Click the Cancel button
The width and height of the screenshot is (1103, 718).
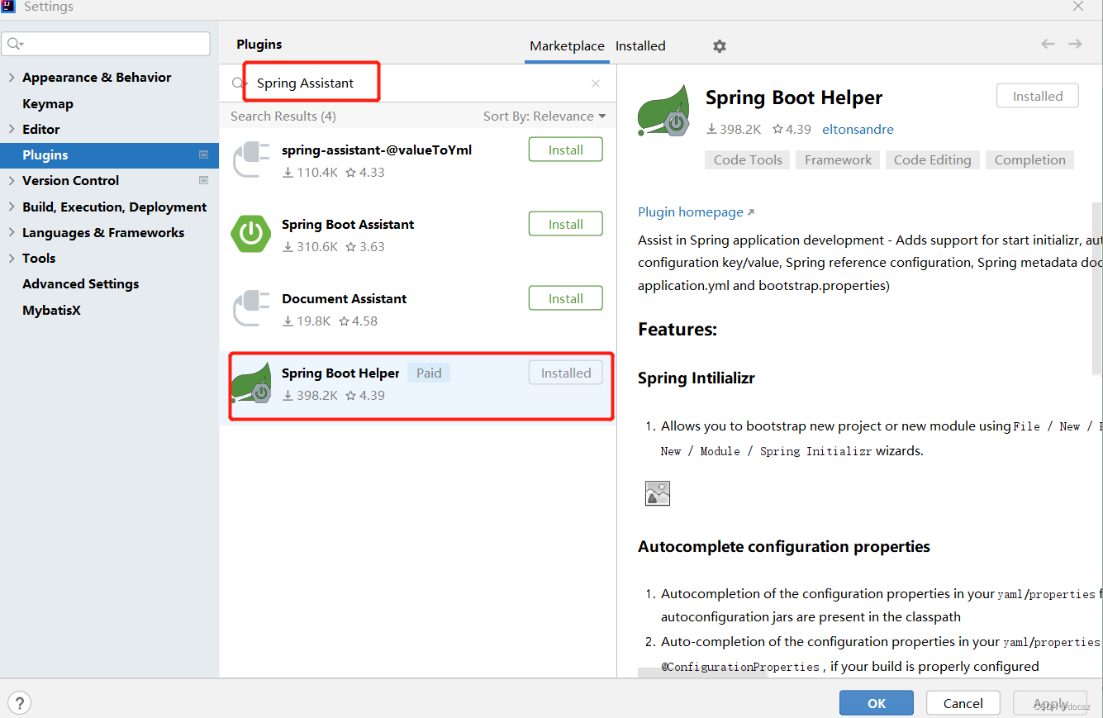[963, 703]
